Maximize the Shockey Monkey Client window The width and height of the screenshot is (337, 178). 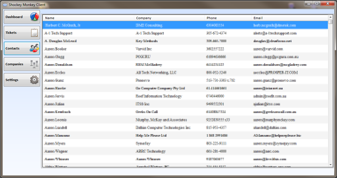[317, 3]
